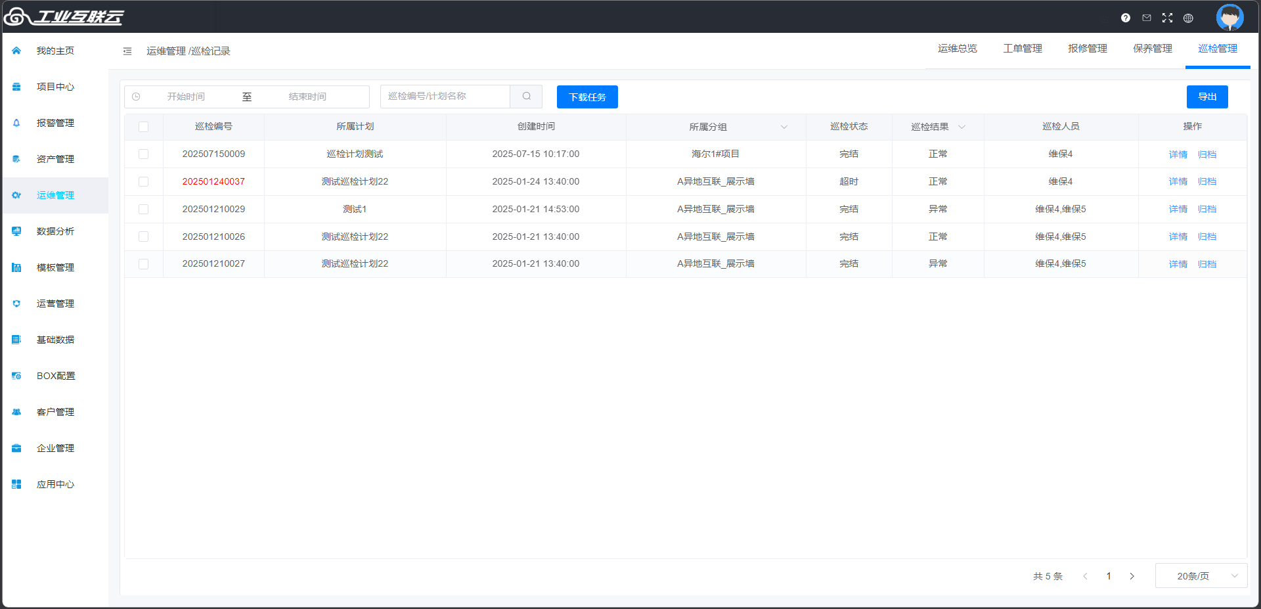The width and height of the screenshot is (1261, 609).
Task: Click the 结束时间 end date field
Action: pos(307,97)
